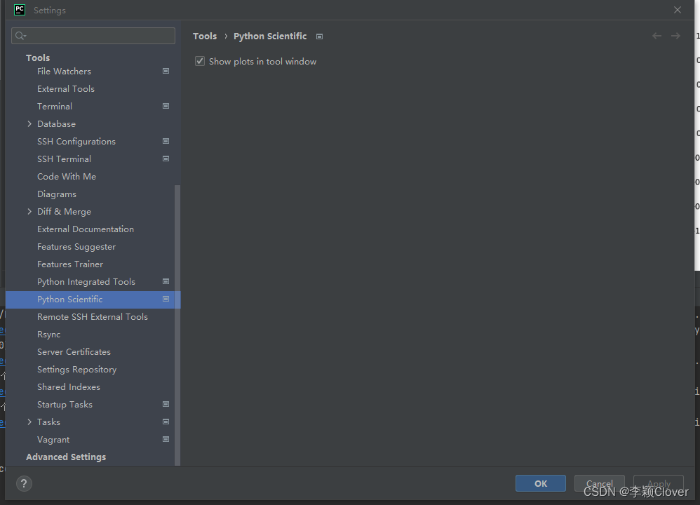Expand the Database settings node

pyautogui.click(x=29, y=123)
